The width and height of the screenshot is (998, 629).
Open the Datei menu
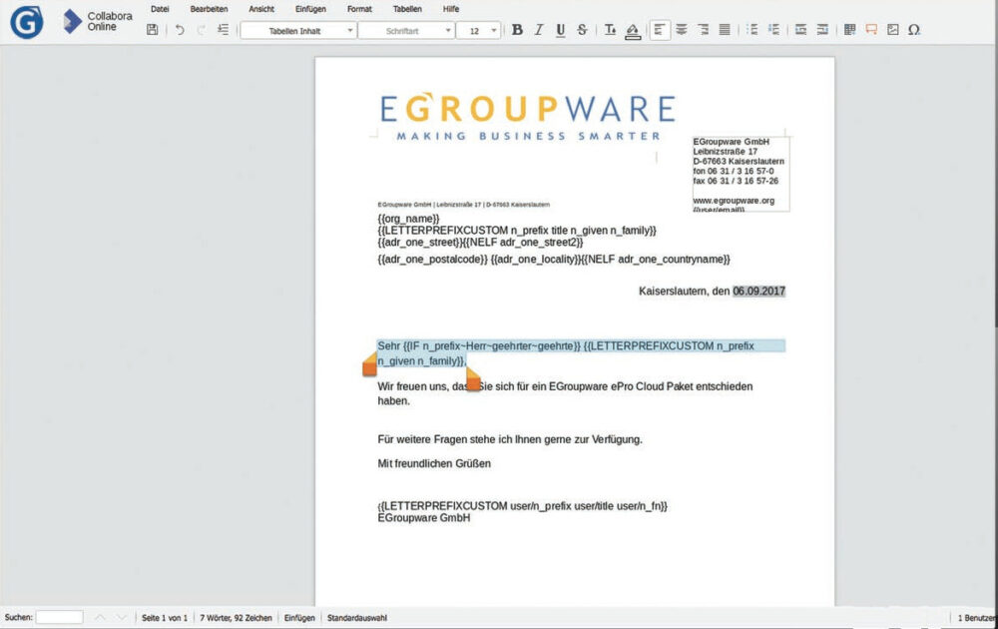pyautogui.click(x=160, y=9)
